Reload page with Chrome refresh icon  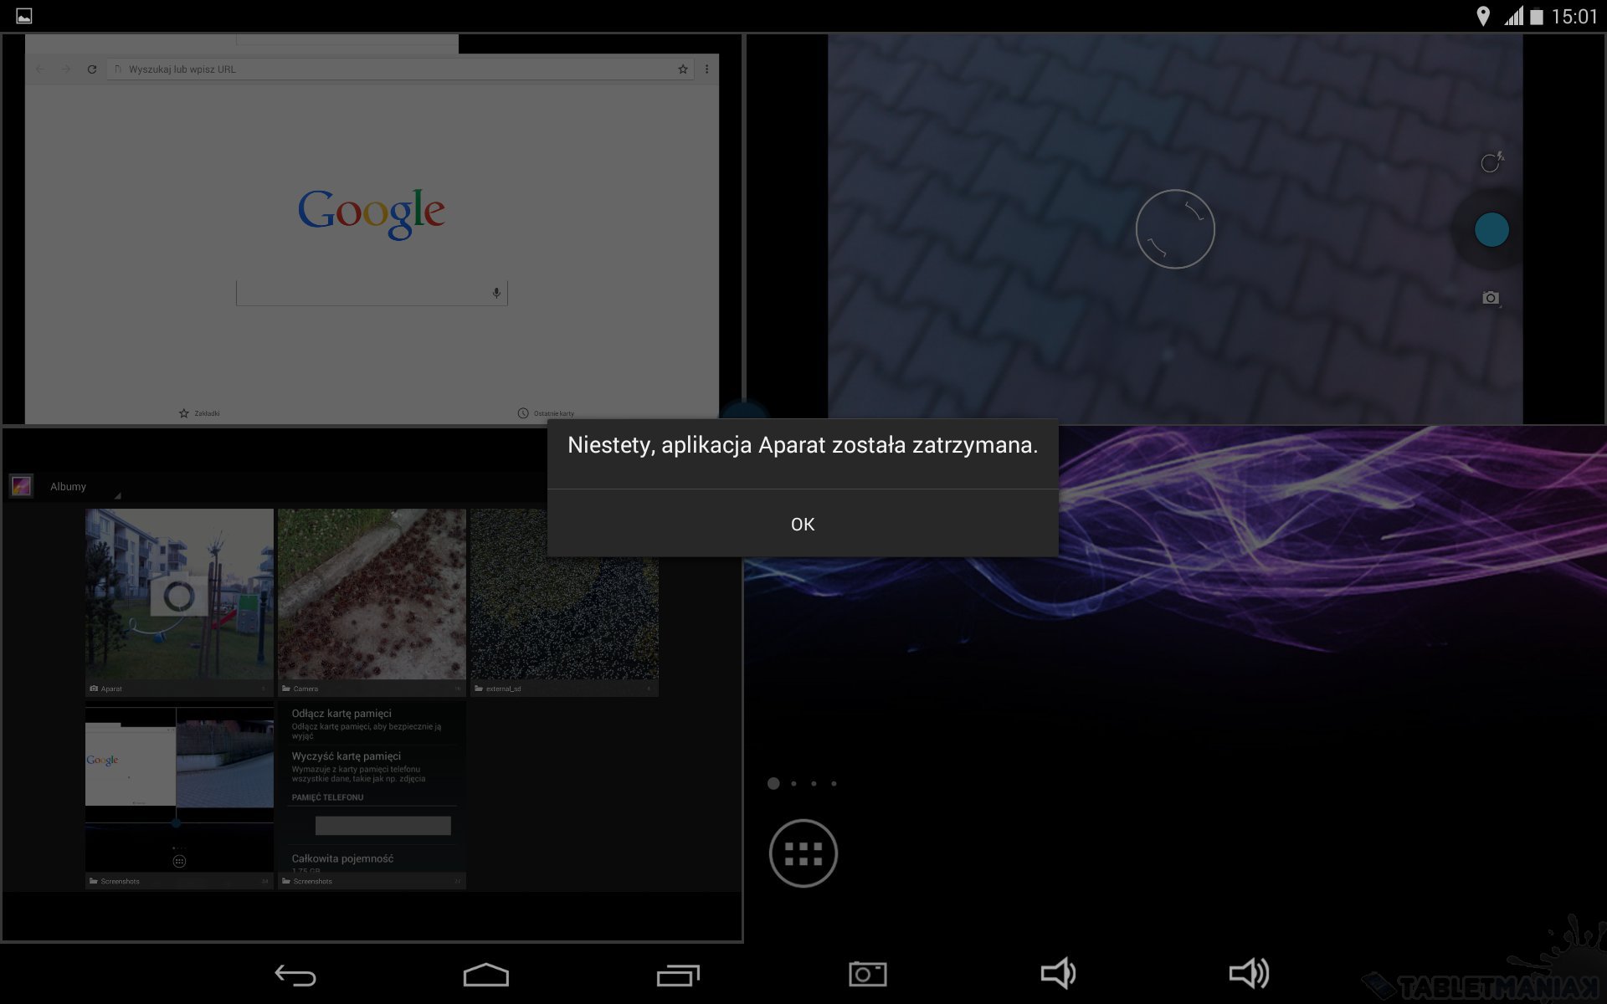pos(92,69)
